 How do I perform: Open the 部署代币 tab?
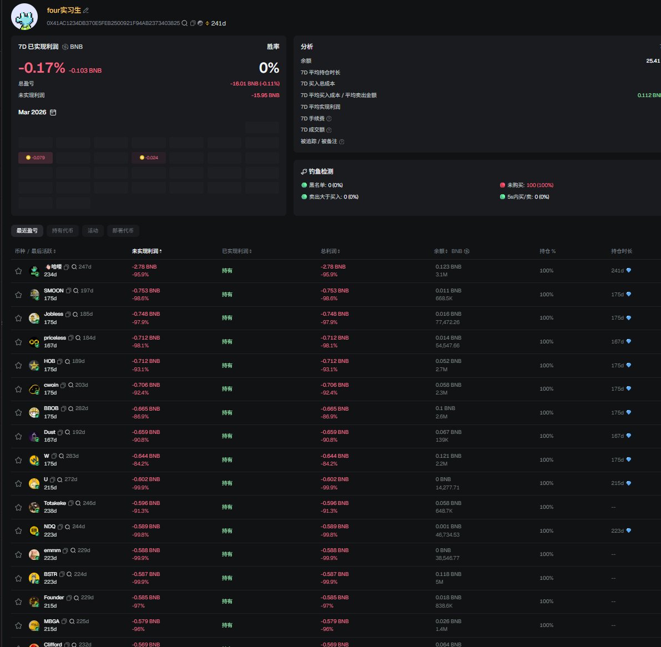tap(123, 231)
